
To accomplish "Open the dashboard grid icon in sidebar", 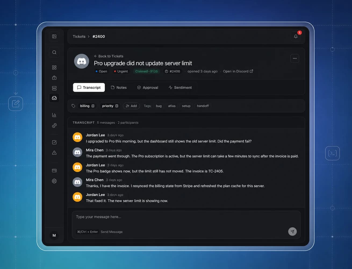I will [x=54, y=68].
